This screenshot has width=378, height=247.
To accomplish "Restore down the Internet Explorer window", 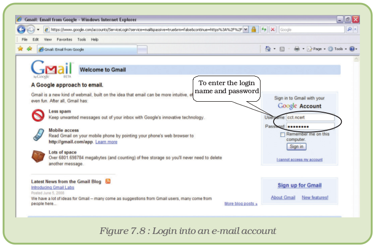I will click(x=347, y=20).
